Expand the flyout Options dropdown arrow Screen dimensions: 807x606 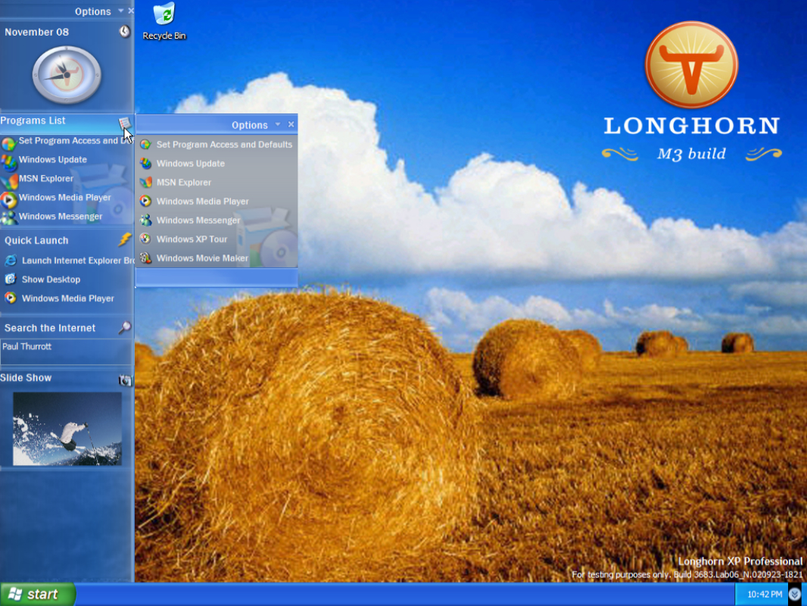pos(278,124)
